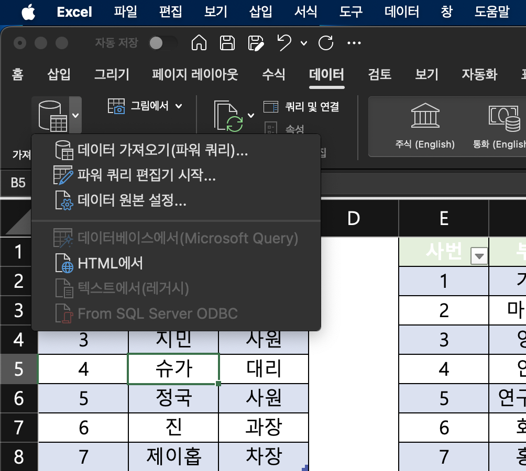Switch to the 페이지 레이아웃 ribbon tab
Screen dimensions: 526x471
pyautogui.click(x=195, y=74)
